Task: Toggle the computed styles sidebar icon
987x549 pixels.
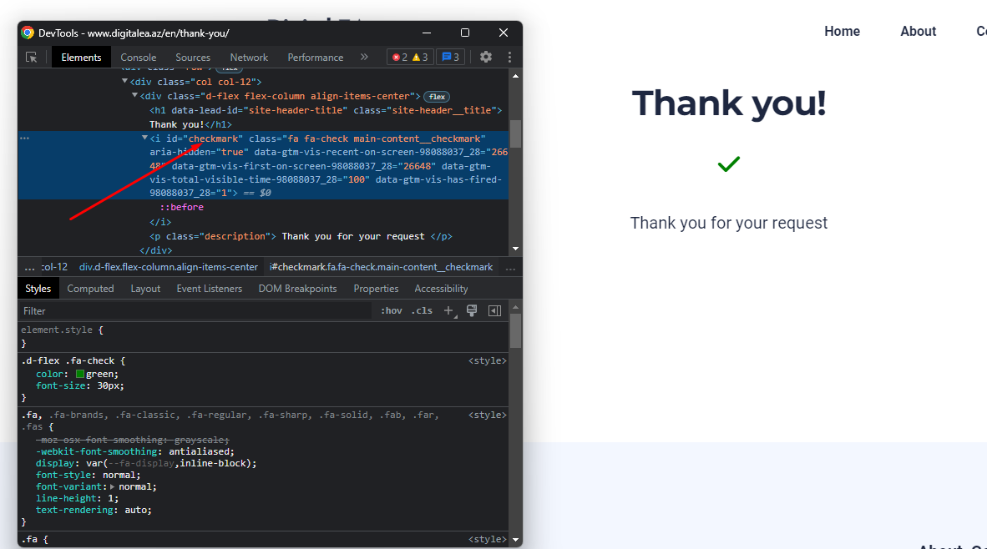Action: 495,310
